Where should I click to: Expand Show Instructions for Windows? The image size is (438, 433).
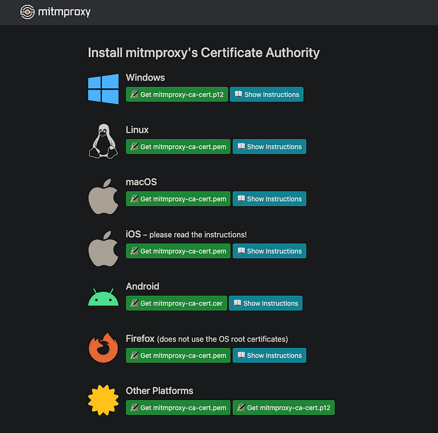[x=267, y=94]
